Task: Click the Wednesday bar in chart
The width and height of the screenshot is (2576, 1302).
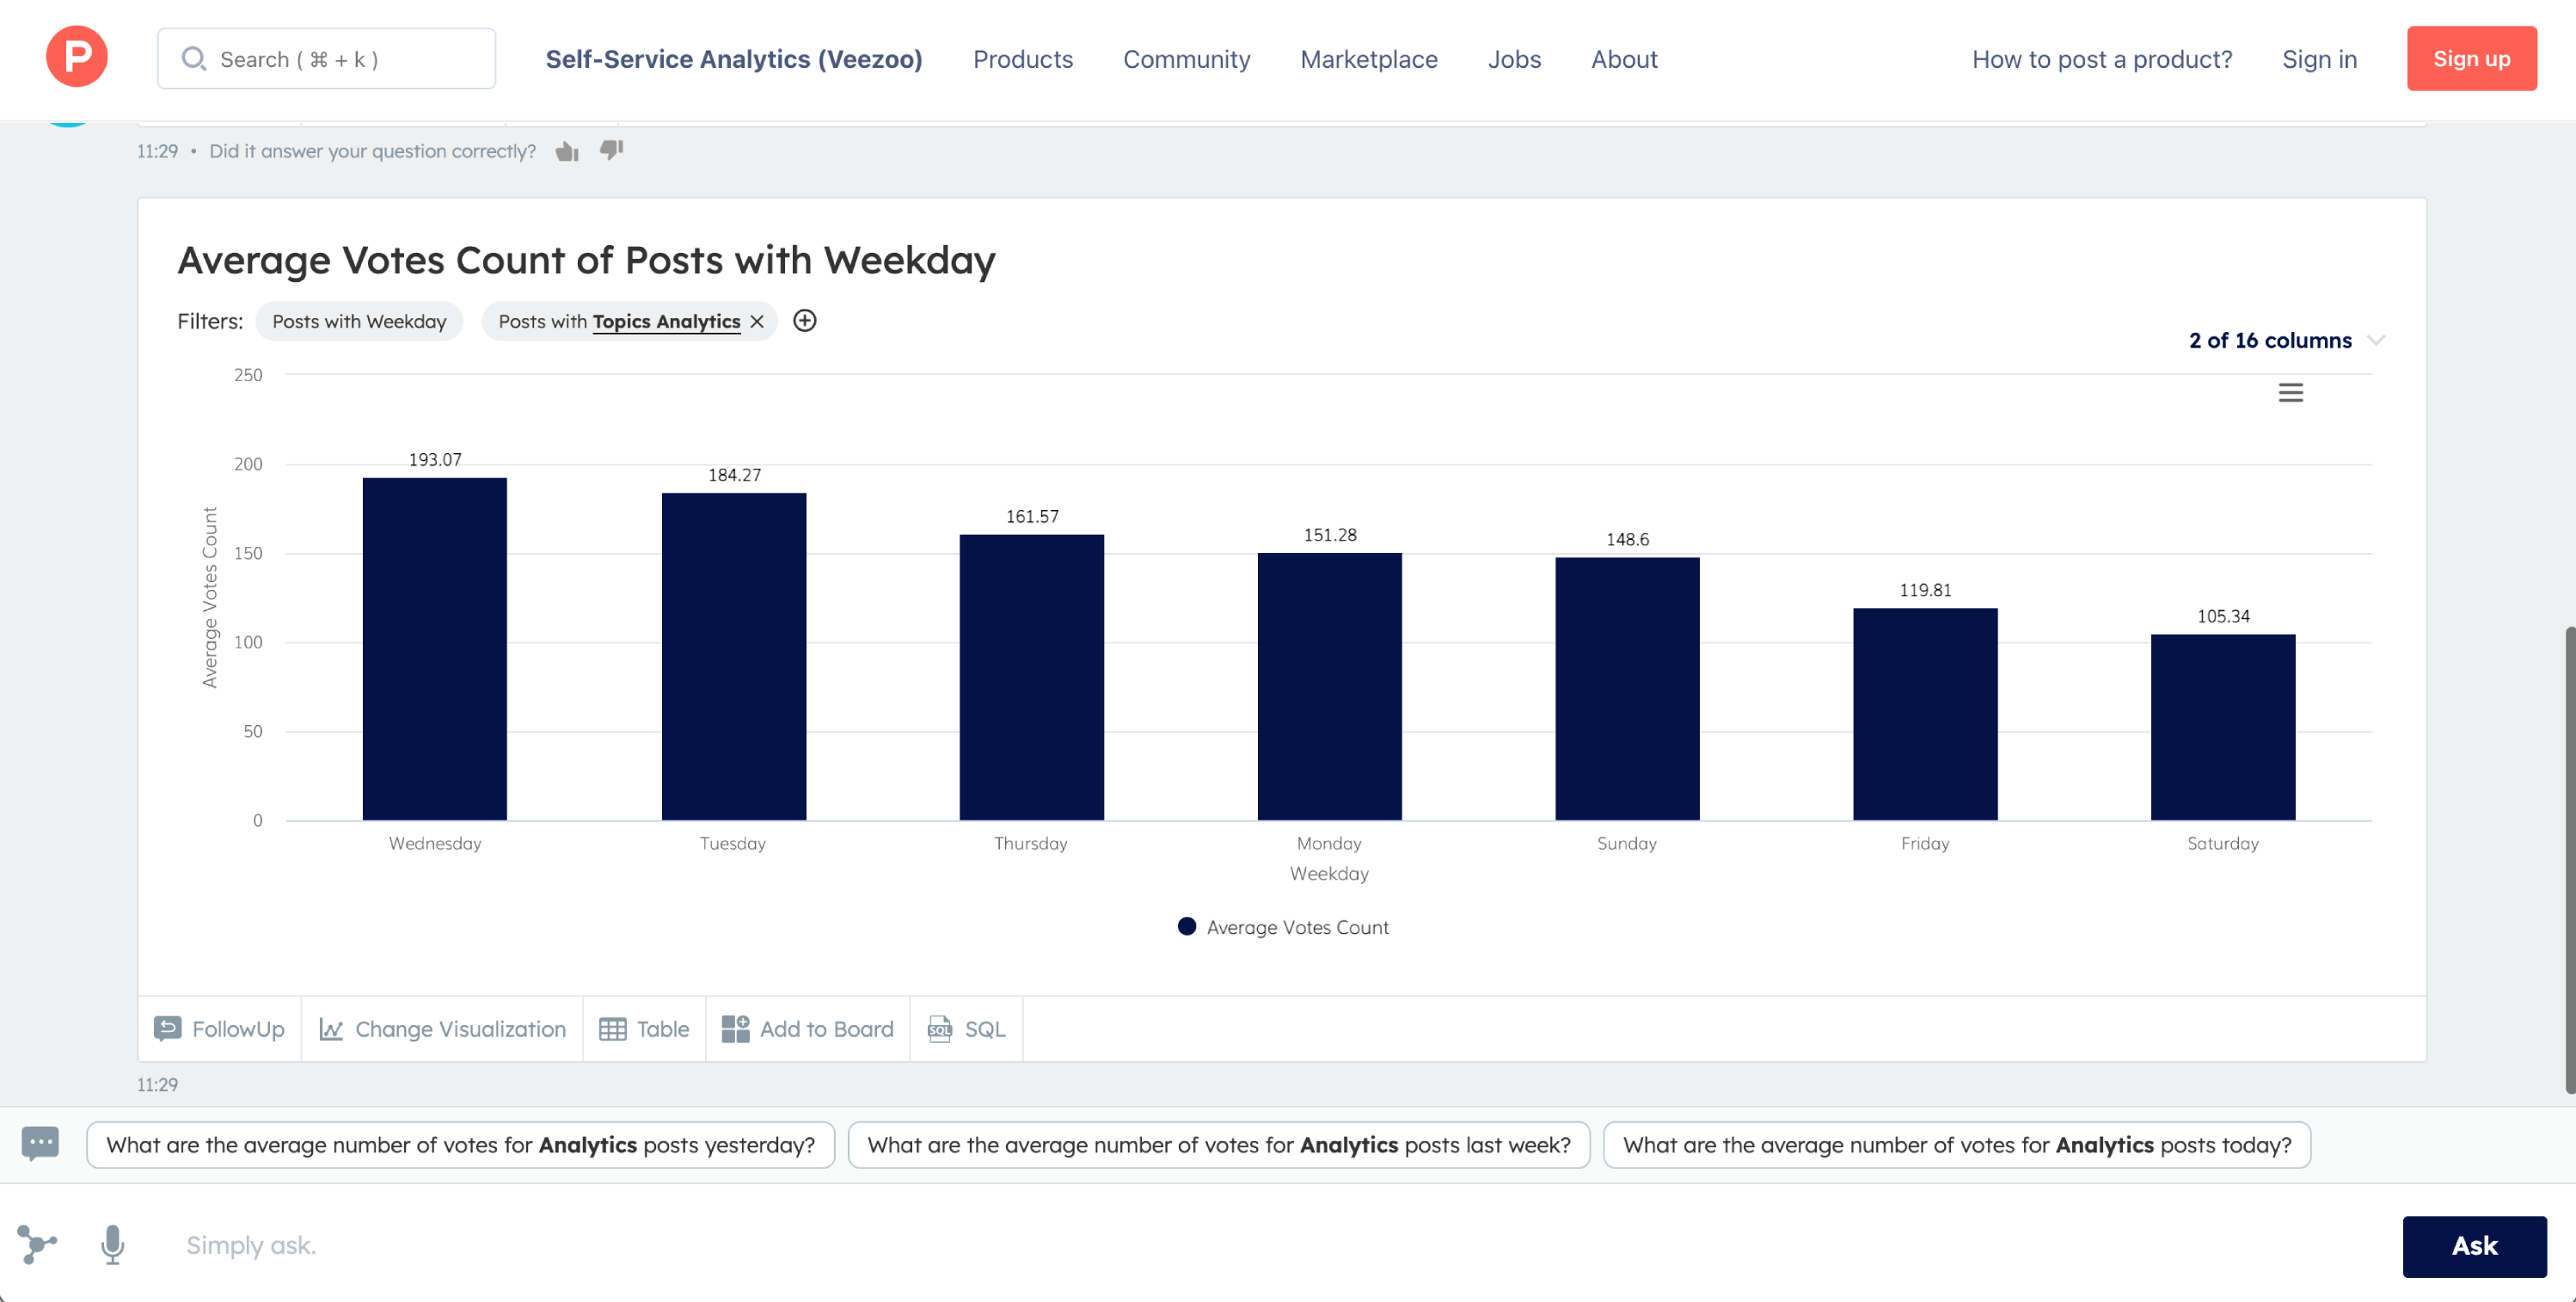Action: coord(435,649)
